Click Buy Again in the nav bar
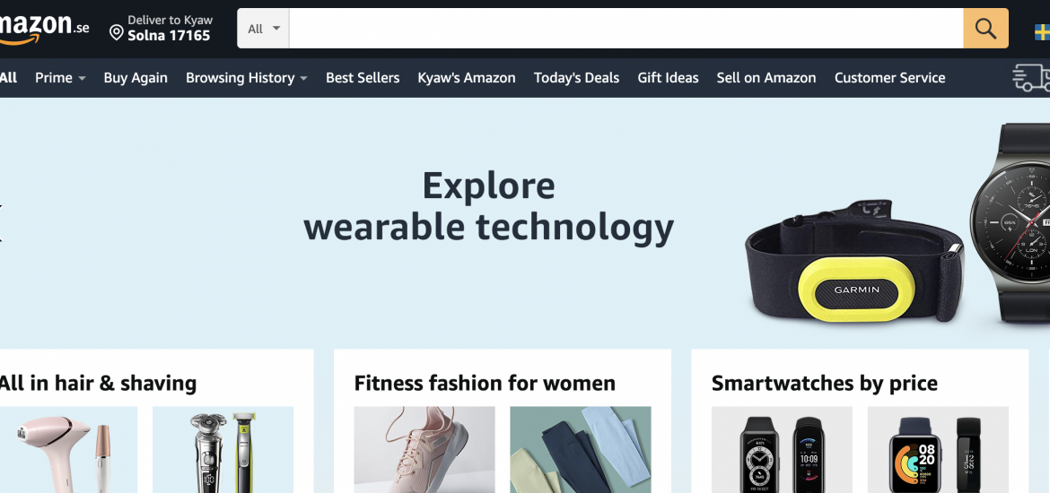 point(136,78)
